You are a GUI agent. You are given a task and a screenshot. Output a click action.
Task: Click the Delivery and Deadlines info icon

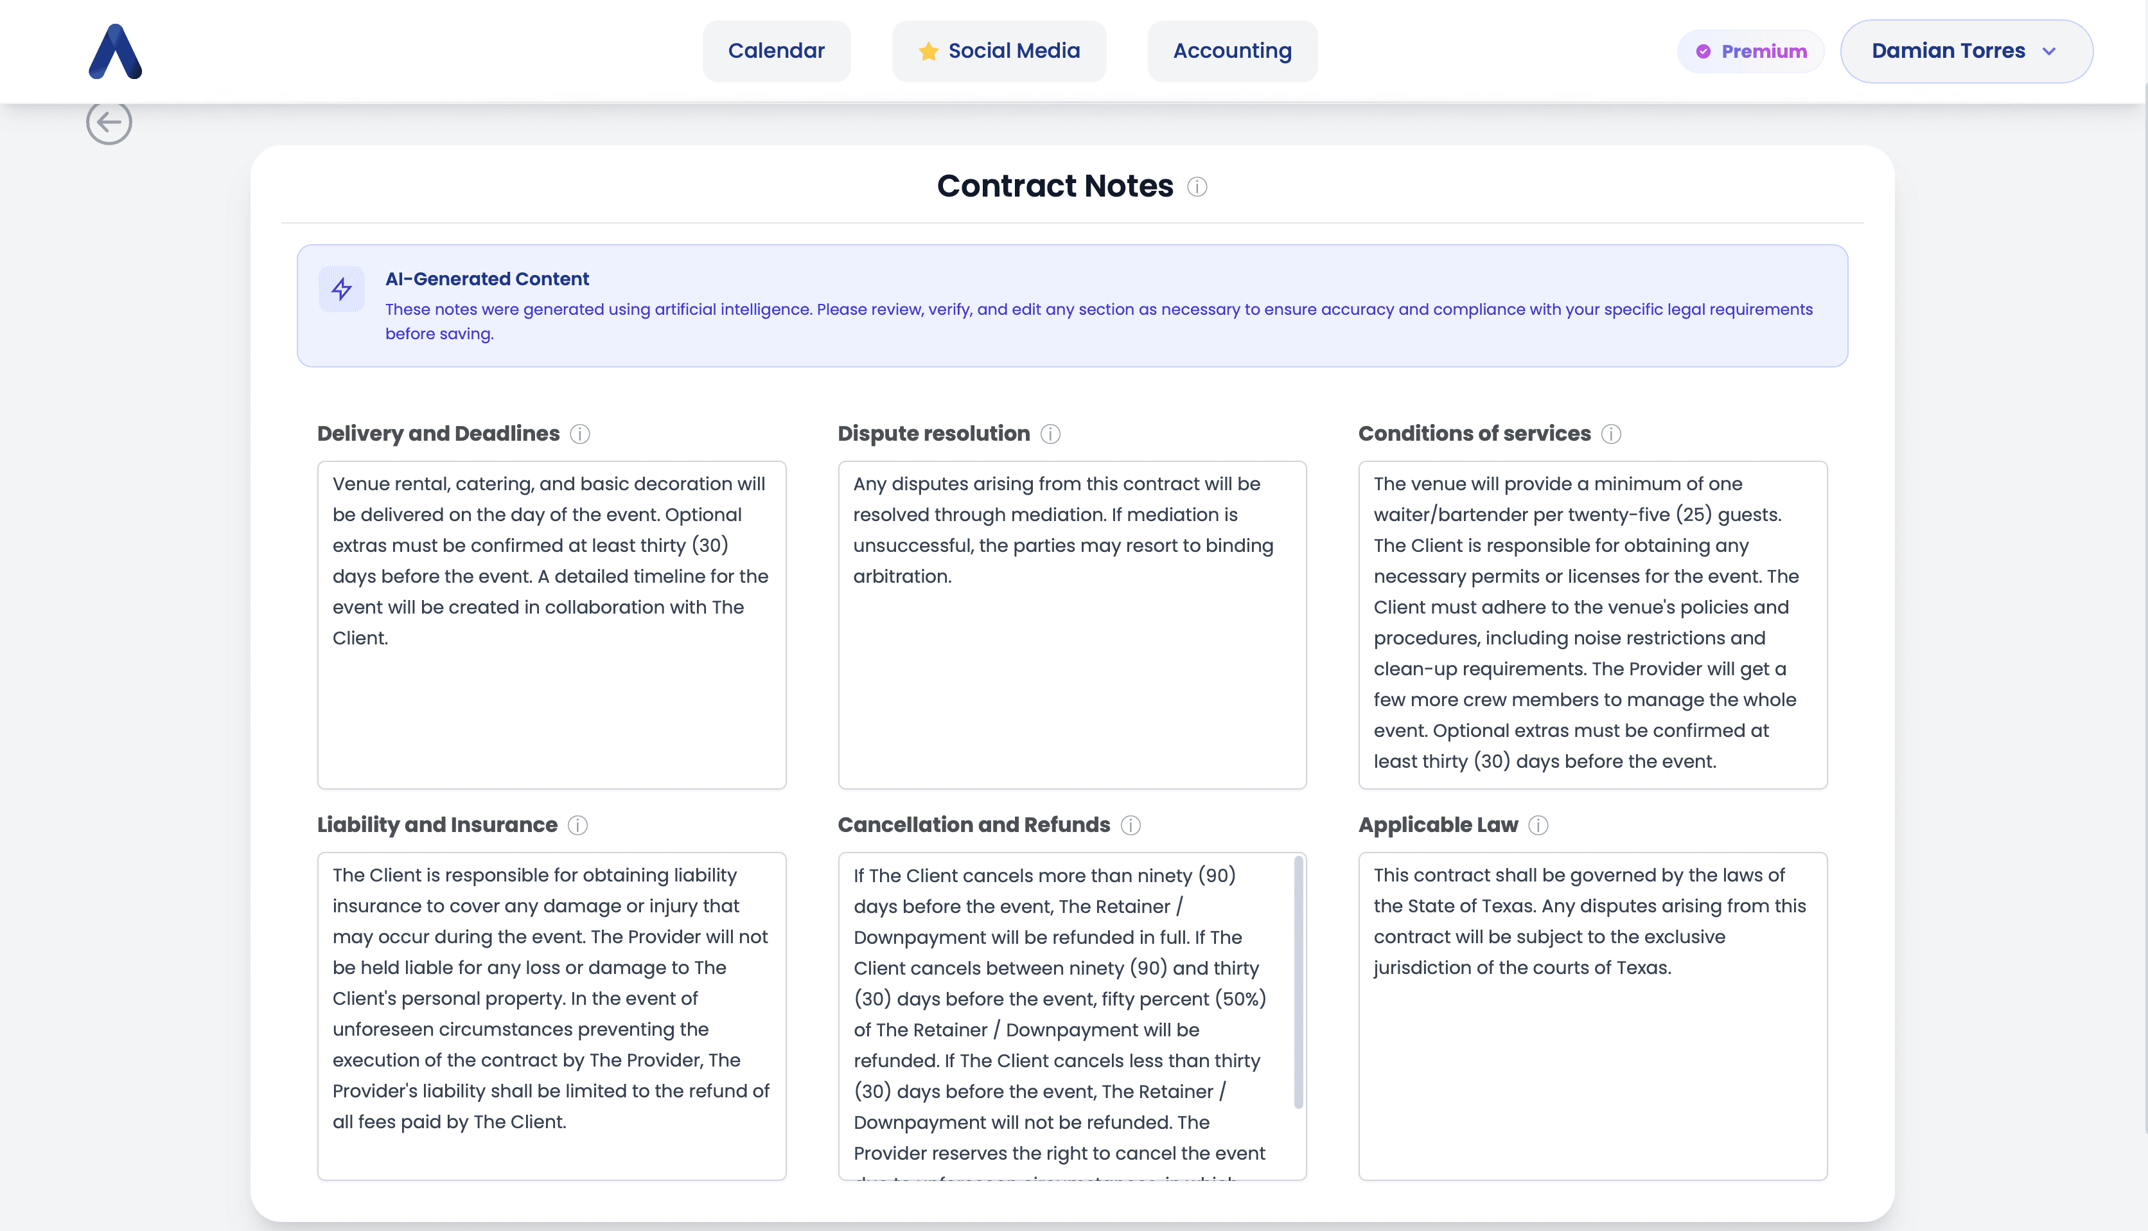click(579, 434)
